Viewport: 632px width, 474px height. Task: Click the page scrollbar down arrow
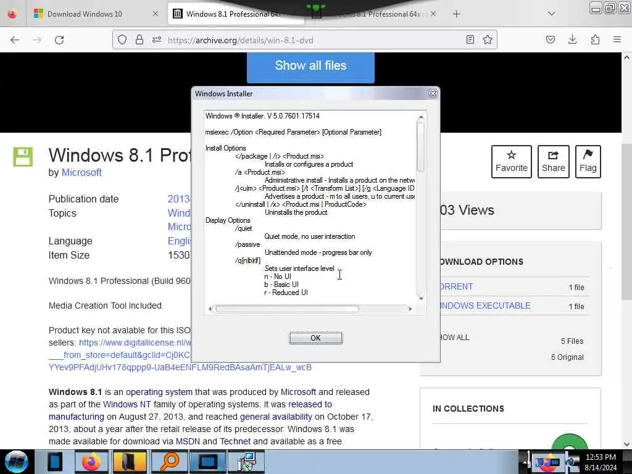coord(627,444)
